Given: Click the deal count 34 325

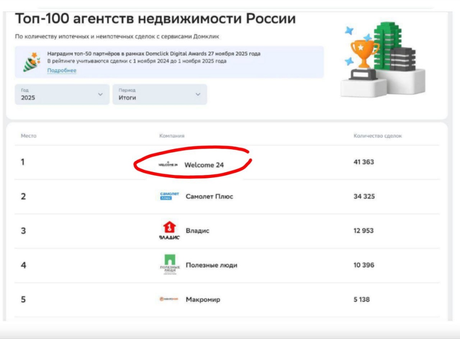Looking at the screenshot, I should pyautogui.click(x=364, y=196).
